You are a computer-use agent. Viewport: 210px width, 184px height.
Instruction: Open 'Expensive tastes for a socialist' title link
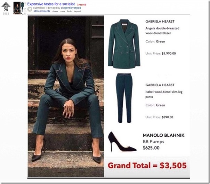(x=51, y=4)
